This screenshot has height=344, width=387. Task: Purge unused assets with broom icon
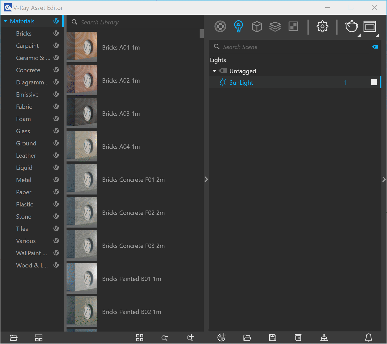pos(324,338)
